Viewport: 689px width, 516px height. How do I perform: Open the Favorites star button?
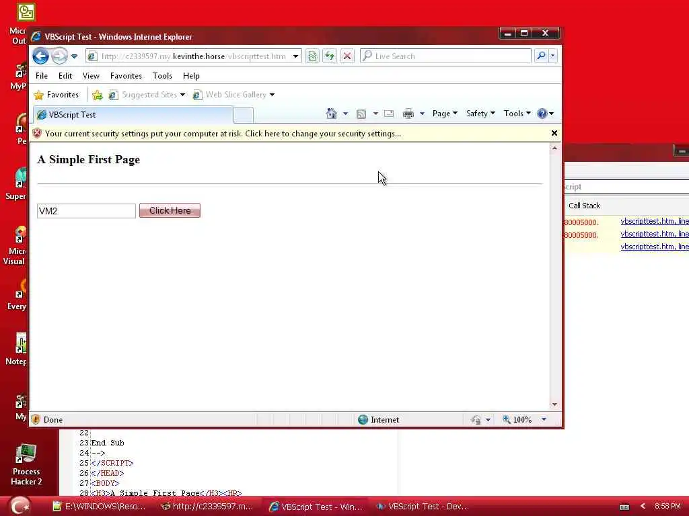coord(57,95)
